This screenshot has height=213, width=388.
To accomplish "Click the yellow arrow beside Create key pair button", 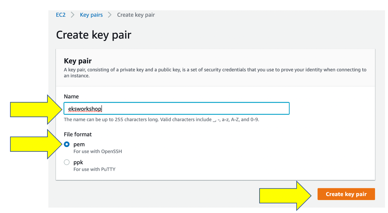I will (x=285, y=196).
